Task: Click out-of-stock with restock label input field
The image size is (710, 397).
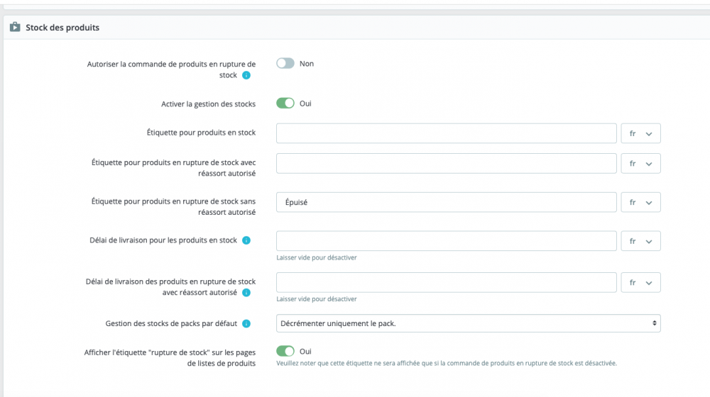Action: click(446, 163)
